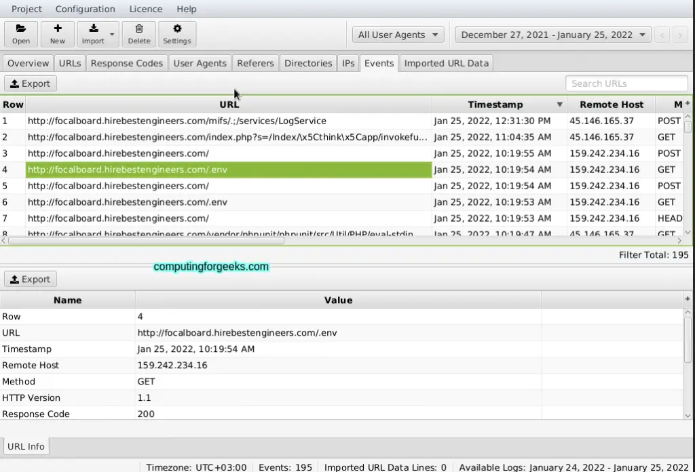The width and height of the screenshot is (695, 472).
Task: Go to the previous date range arrow
Action: coord(662,35)
